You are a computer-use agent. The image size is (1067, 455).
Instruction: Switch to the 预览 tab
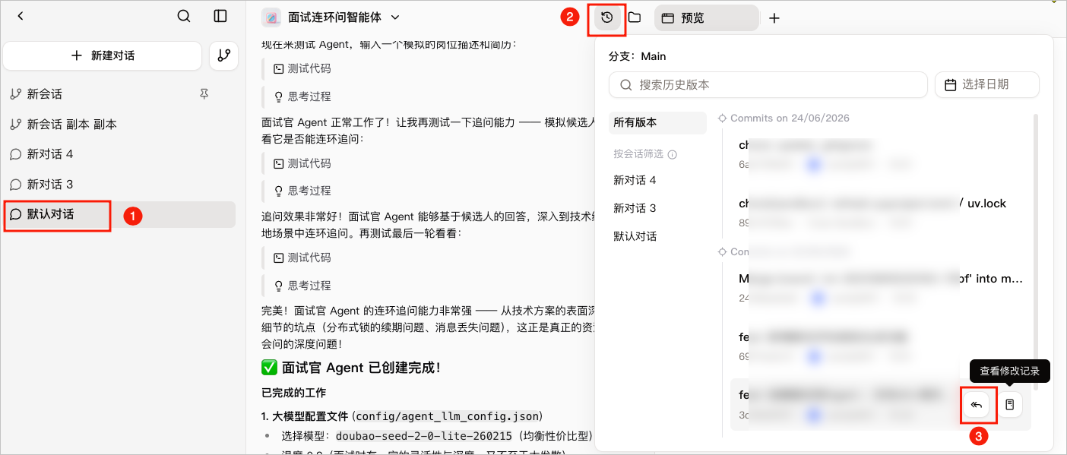tap(706, 17)
